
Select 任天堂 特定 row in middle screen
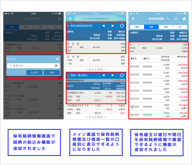(x=96, y=47)
